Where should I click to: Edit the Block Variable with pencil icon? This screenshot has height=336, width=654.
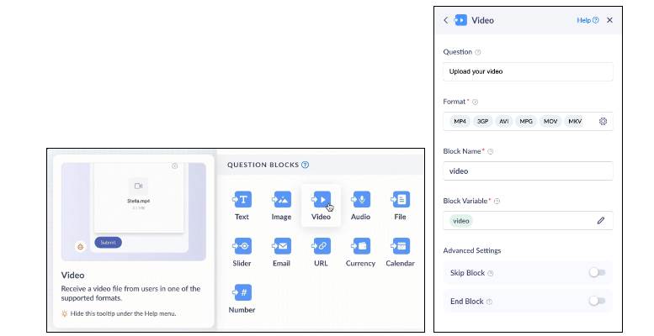coord(601,221)
